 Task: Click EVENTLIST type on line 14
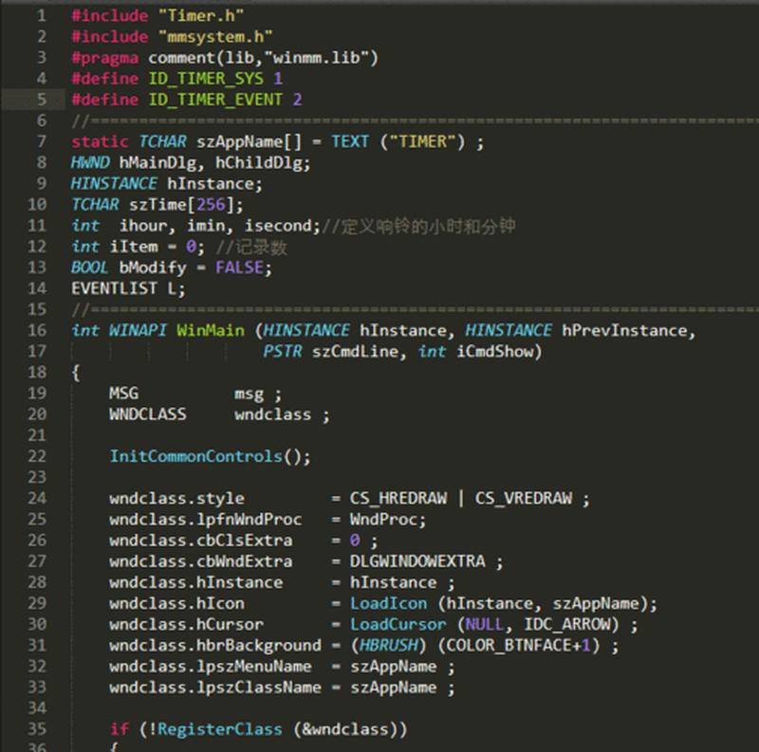[114, 288]
